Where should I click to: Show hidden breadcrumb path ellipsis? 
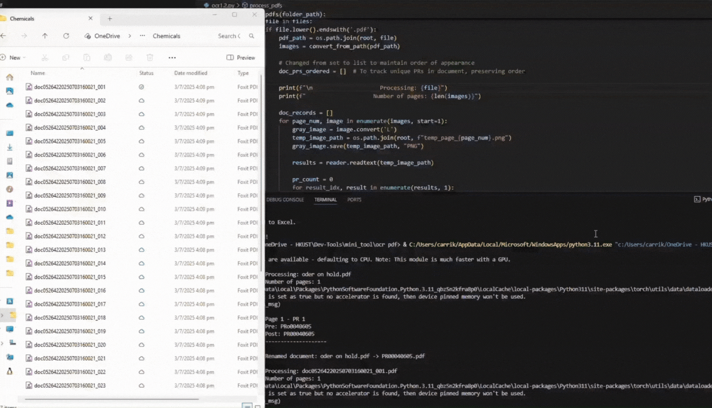click(143, 36)
